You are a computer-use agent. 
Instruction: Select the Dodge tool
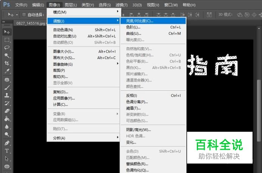(x=7, y=134)
